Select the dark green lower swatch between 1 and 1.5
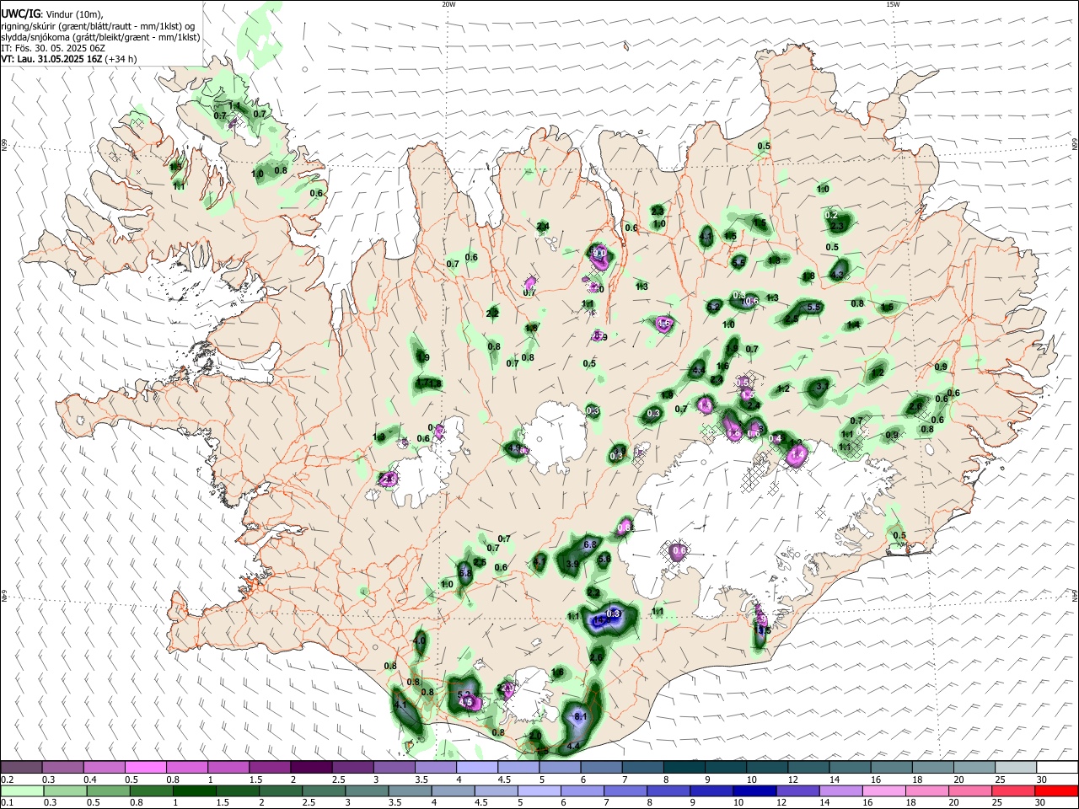This screenshot has width=1079, height=809. [x=195, y=791]
